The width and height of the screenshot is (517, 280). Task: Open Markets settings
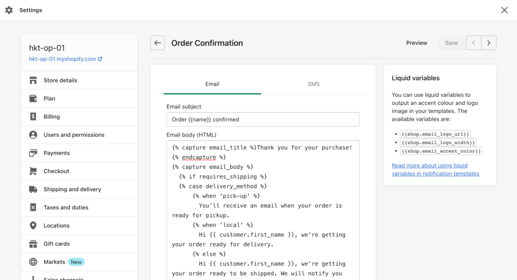[x=79, y=262]
